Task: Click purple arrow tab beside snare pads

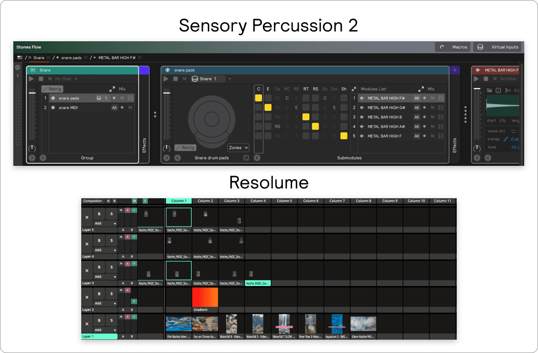Action: coord(455,70)
